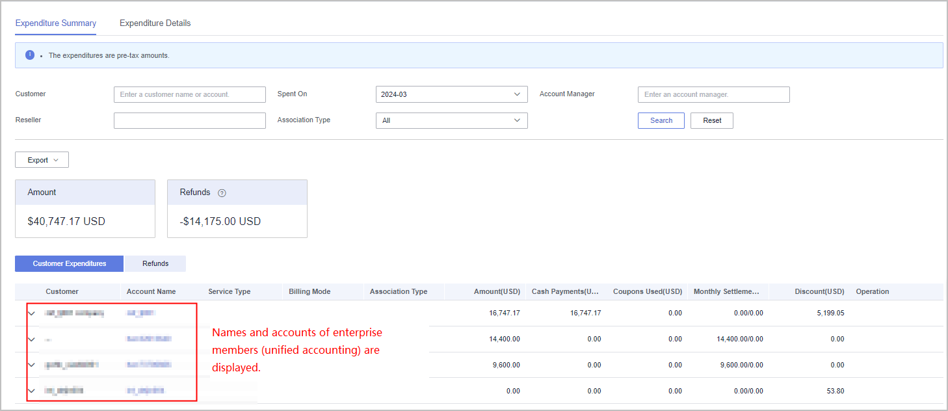The image size is (948, 411).
Task: Switch to the Expenditure Details tab
Action: pos(155,23)
